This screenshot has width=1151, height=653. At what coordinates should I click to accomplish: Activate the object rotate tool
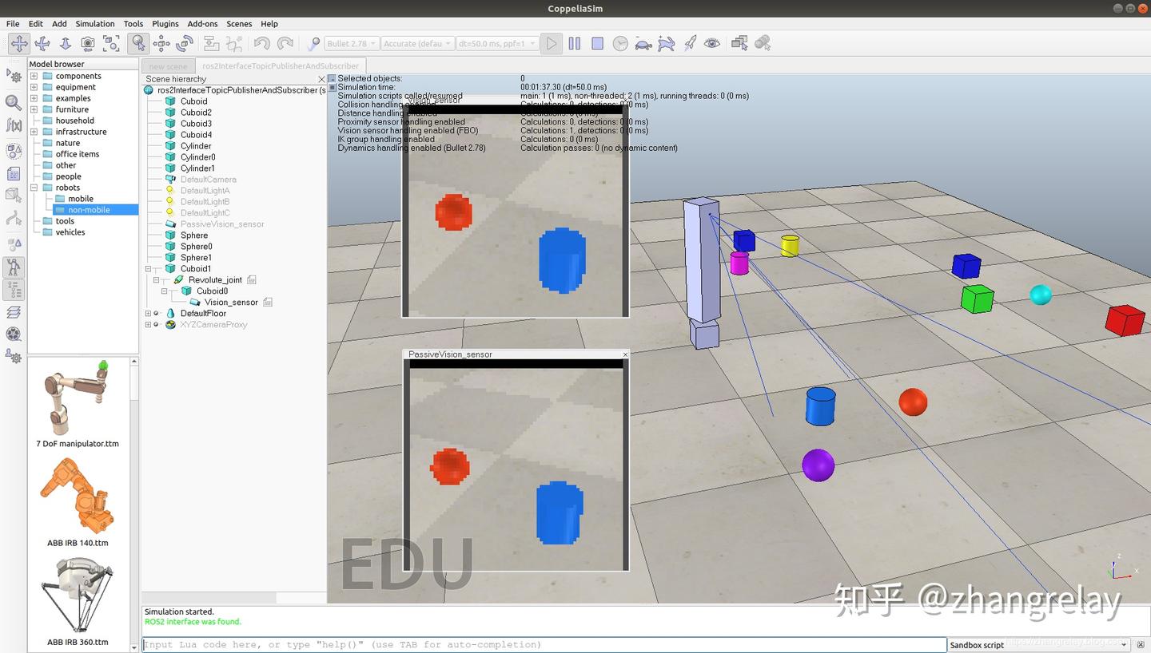point(185,44)
